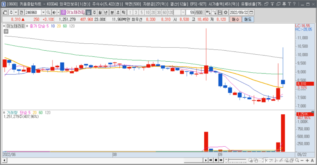Stop chart replay button
Screen dimensions: 317x165
pos(216,161)
